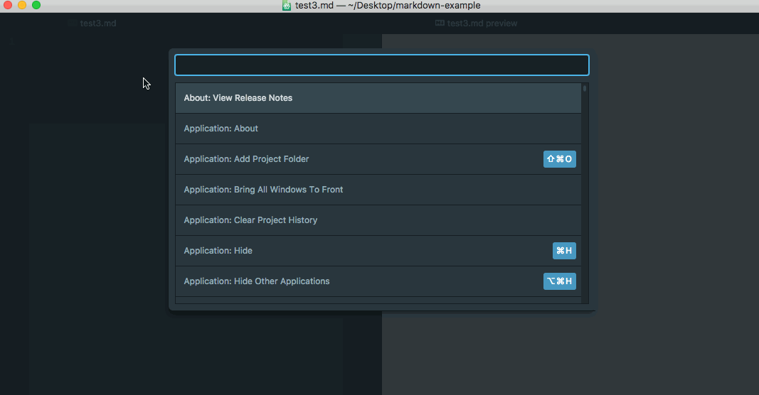Select Application: About command
Viewport: 759px width, 395px height.
pos(378,129)
